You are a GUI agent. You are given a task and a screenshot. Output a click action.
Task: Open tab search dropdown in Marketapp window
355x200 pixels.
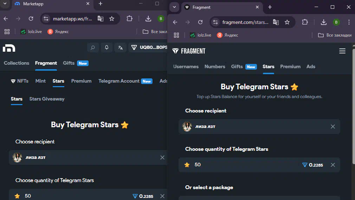click(5, 4)
